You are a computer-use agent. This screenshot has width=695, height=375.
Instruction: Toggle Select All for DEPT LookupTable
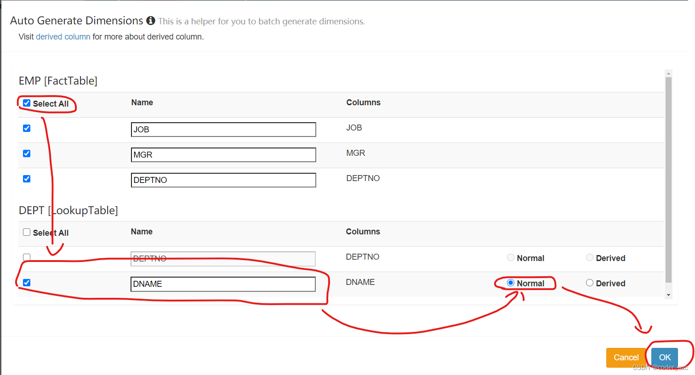pos(27,232)
